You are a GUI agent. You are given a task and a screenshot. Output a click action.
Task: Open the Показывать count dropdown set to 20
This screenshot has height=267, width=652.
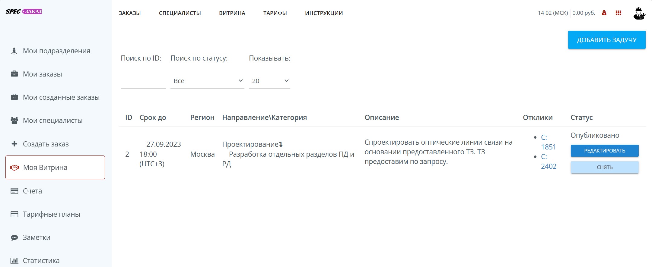click(269, 81)
